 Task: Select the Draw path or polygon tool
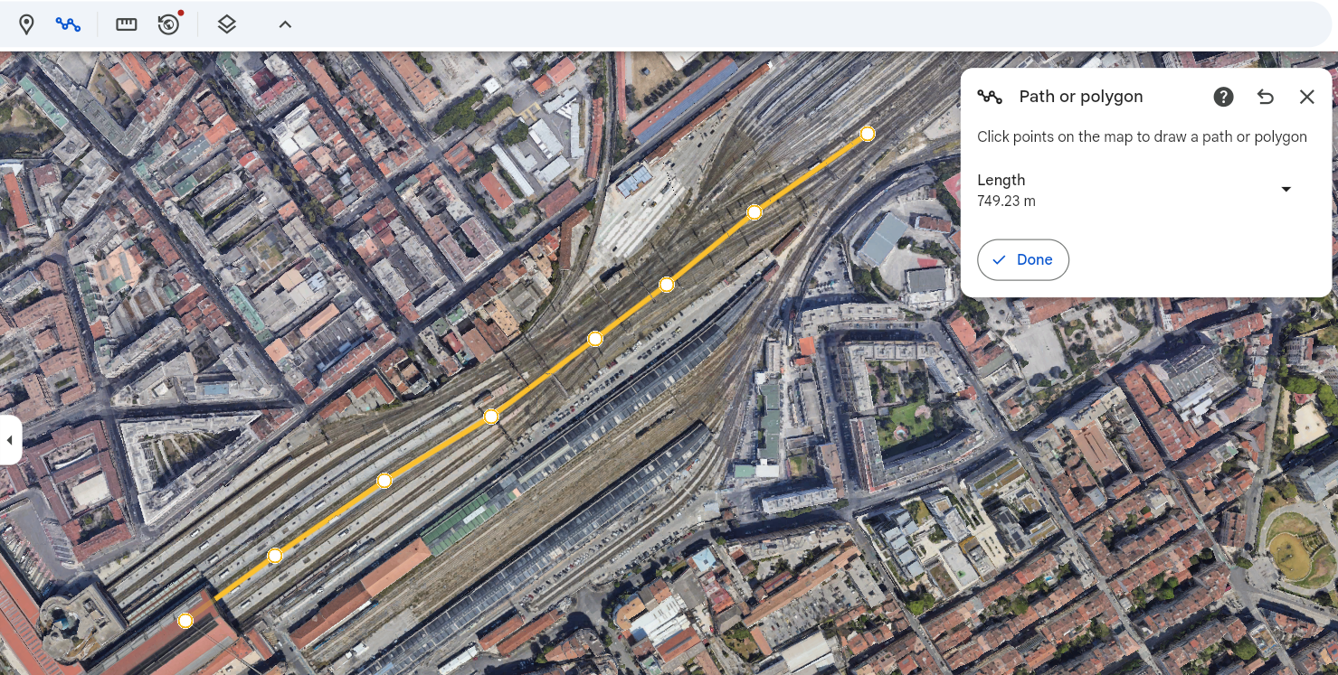pos(68,24)
